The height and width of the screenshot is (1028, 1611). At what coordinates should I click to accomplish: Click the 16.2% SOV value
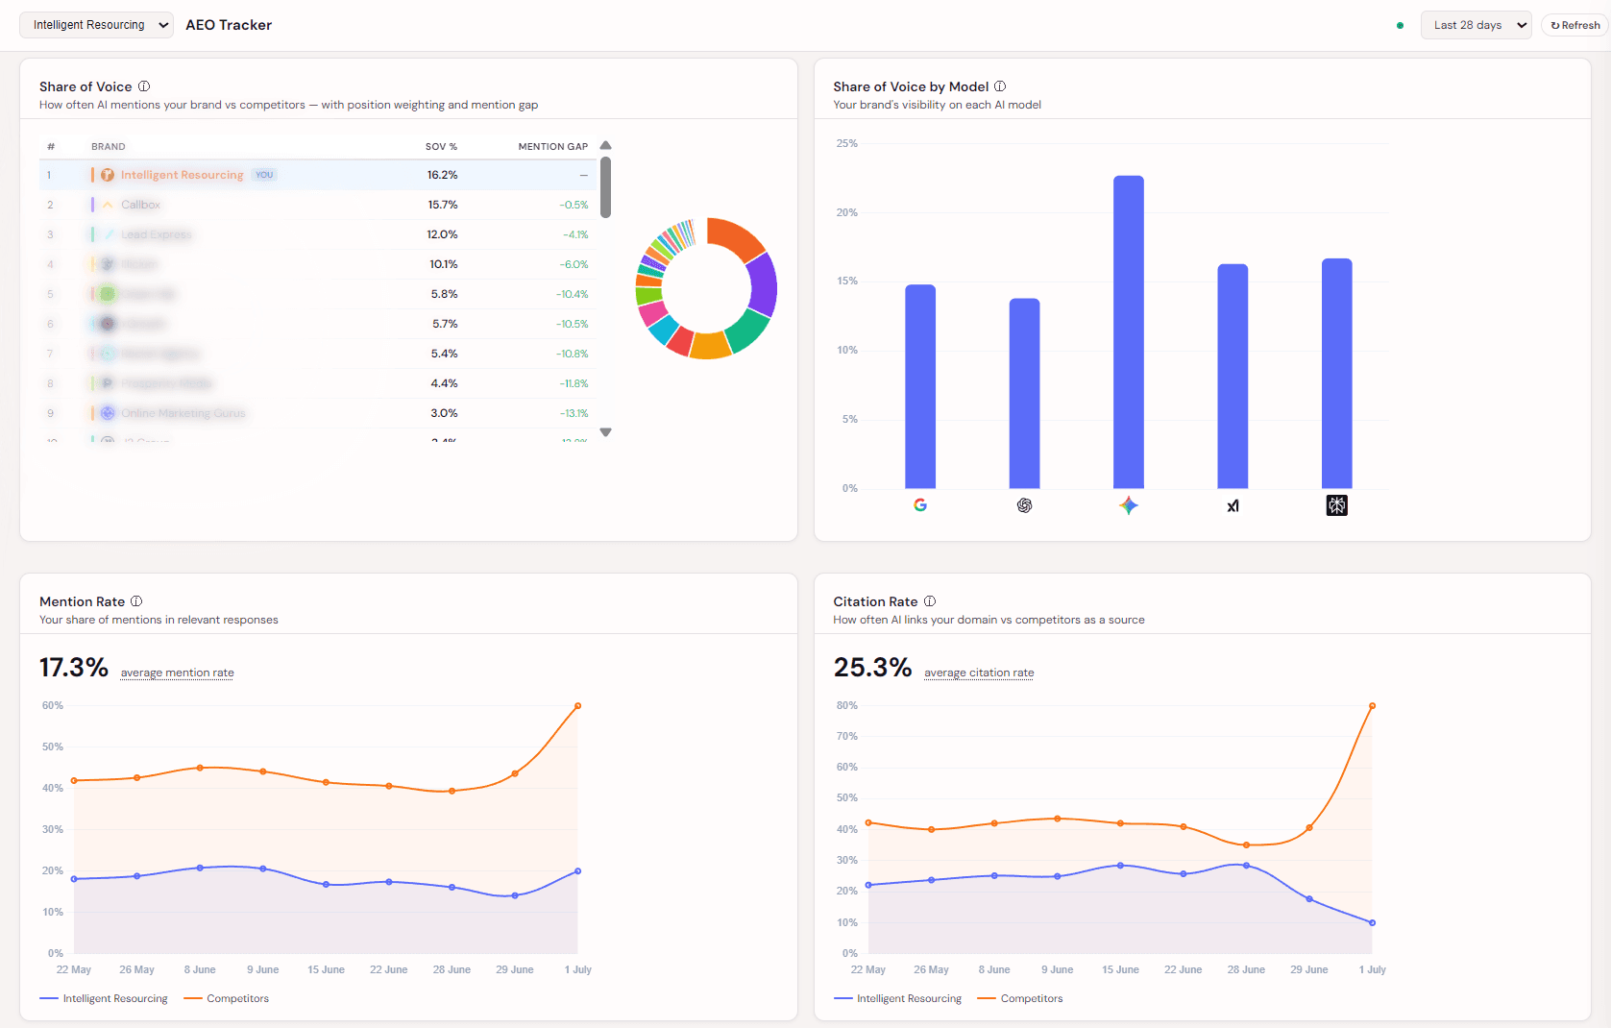coord(443,175)
